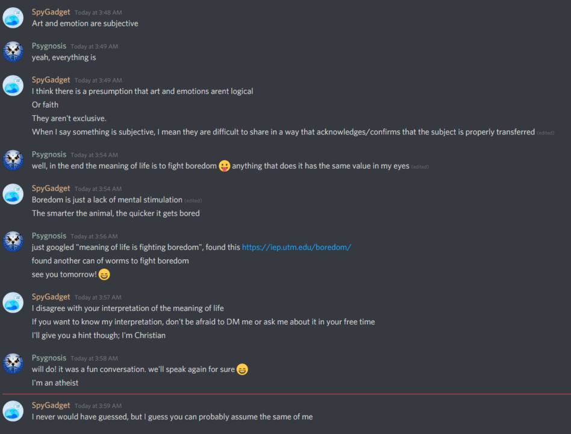571x434 pixels.
Task: Click the SpyGadget username above 'Art and emotion'
Action: [x=51, y=11]
